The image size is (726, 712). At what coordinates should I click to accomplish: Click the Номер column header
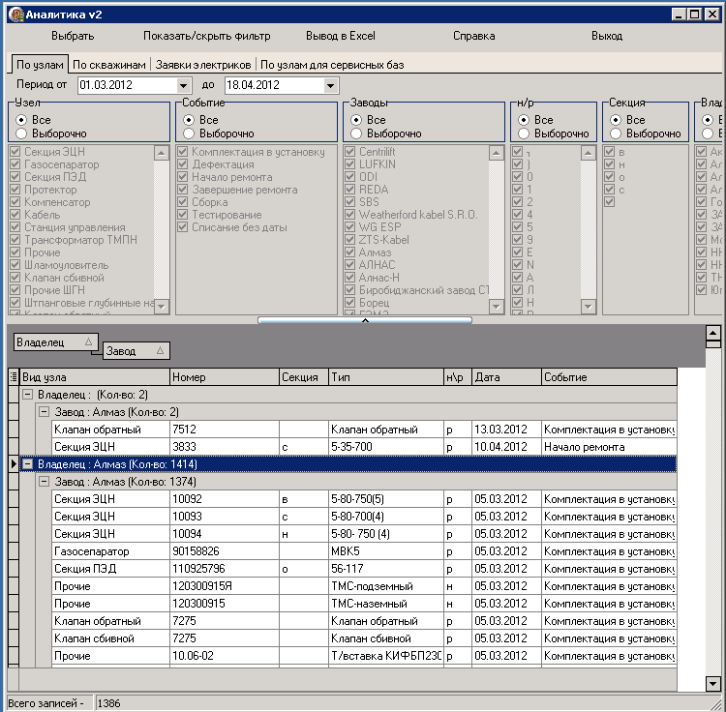point(225,377)
